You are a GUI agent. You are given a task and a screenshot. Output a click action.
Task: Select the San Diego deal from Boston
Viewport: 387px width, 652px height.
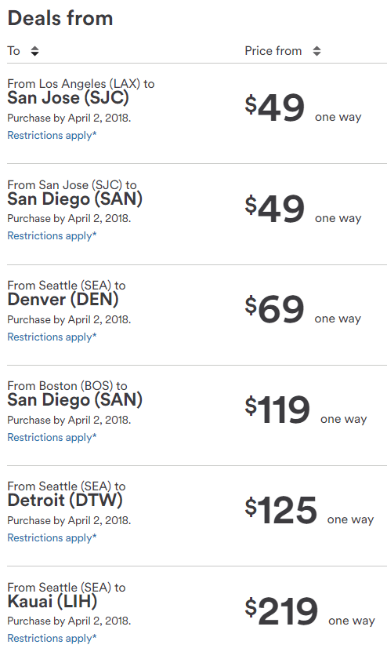pos(74,400)
